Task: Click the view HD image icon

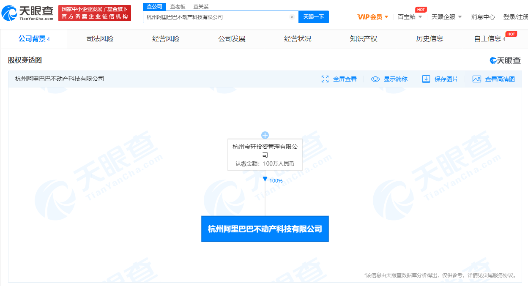Action: pyautogui.click(x=477, y=79)
